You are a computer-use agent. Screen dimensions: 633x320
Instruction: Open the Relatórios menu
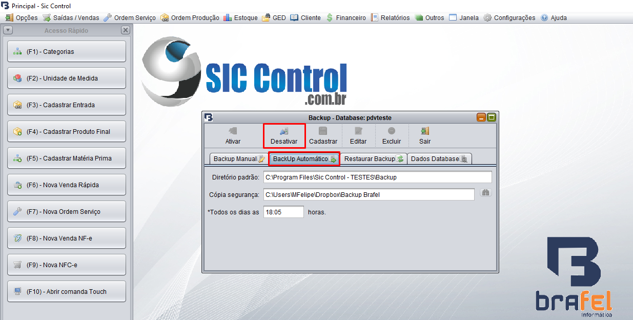click(x=391, y=17)
